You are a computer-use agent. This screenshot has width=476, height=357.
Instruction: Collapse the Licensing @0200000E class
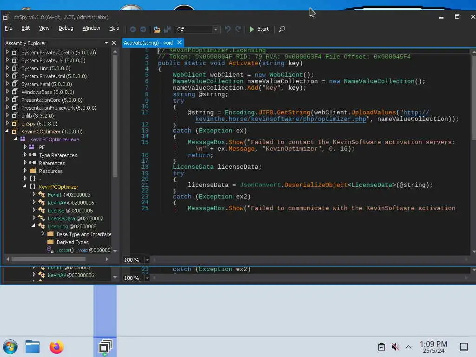click(33, 226)
